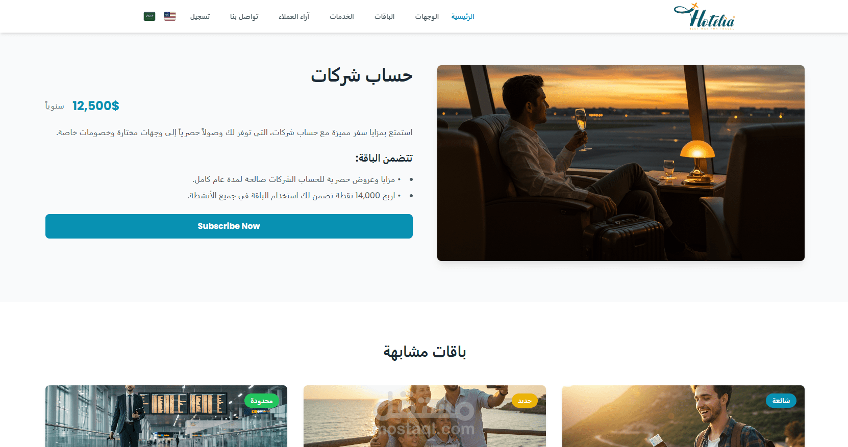Viewport: 848px width, 447px height.
Task: Click the حساب شركات package title
Action: (362, 75)
